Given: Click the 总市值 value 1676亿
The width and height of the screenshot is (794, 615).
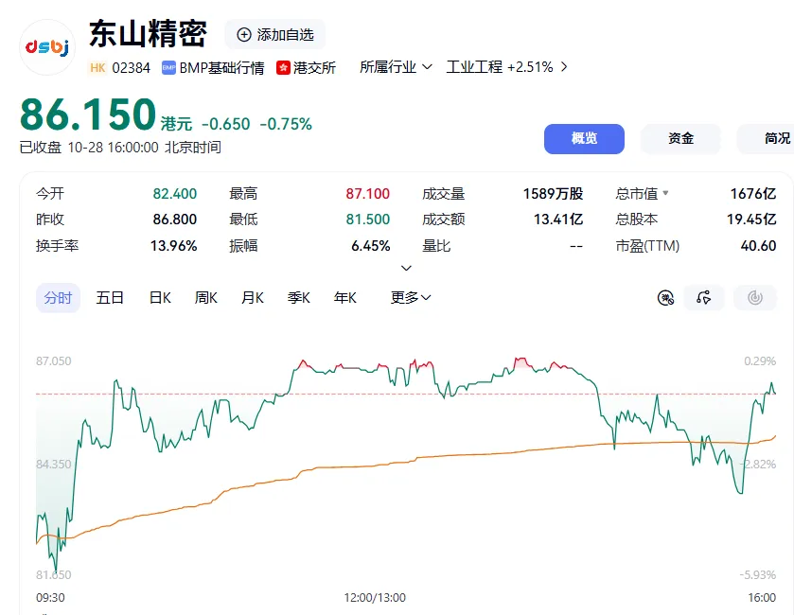Looking at the screenshot, I should point(753,193).
